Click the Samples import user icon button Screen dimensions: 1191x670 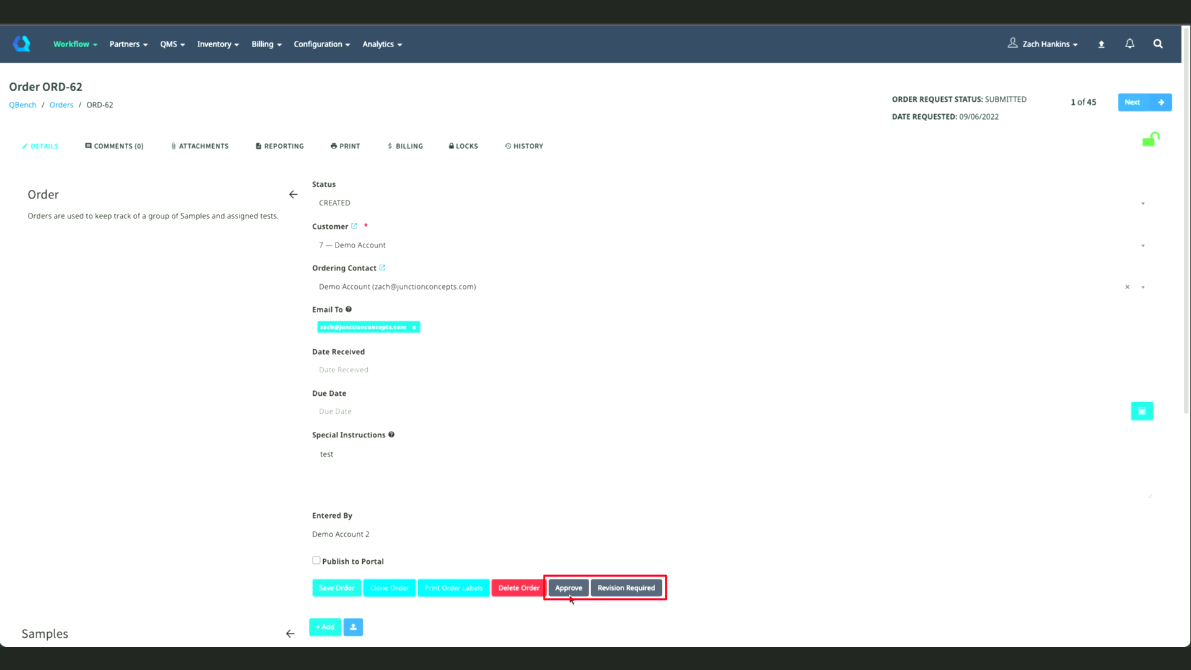coord(353,627)
